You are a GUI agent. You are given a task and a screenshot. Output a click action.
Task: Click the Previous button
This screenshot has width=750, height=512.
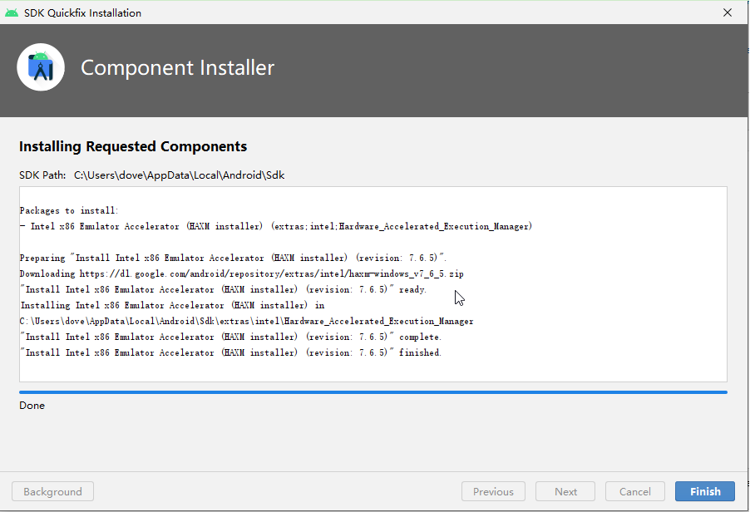[493, 491]
